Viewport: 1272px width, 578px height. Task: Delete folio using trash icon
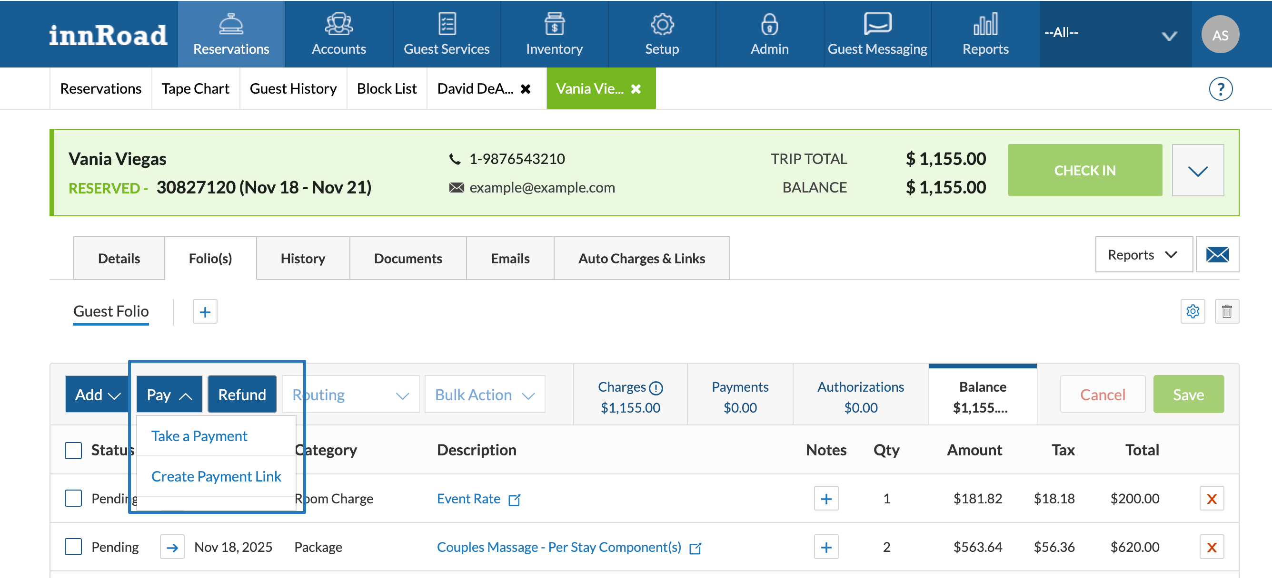point(1227,311)
